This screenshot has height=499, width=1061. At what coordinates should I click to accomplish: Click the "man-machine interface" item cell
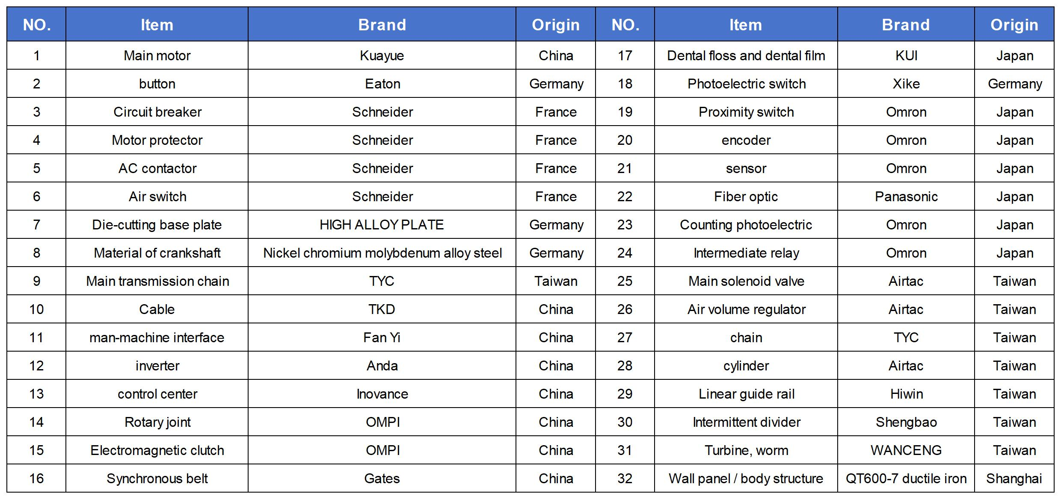pos(157,338)
